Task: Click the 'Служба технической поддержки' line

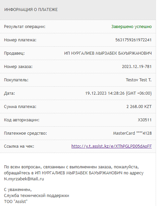Action: tap(37, 196)
